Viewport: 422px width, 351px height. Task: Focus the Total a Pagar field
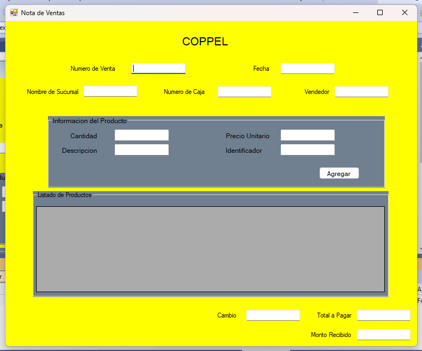pos(384,315)
